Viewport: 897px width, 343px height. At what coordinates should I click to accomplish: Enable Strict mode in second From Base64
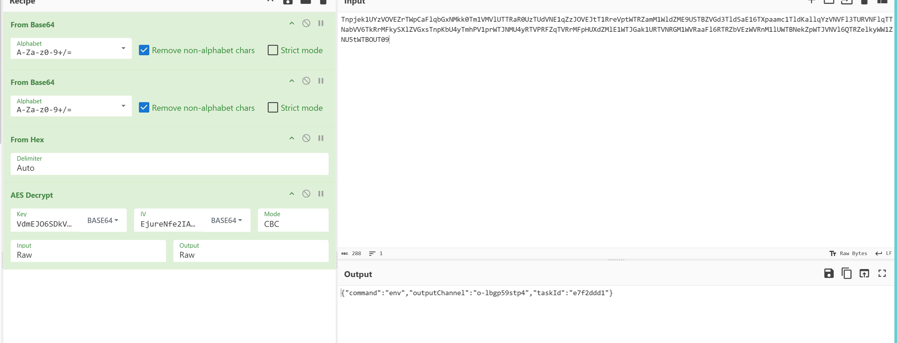point(273,108)
